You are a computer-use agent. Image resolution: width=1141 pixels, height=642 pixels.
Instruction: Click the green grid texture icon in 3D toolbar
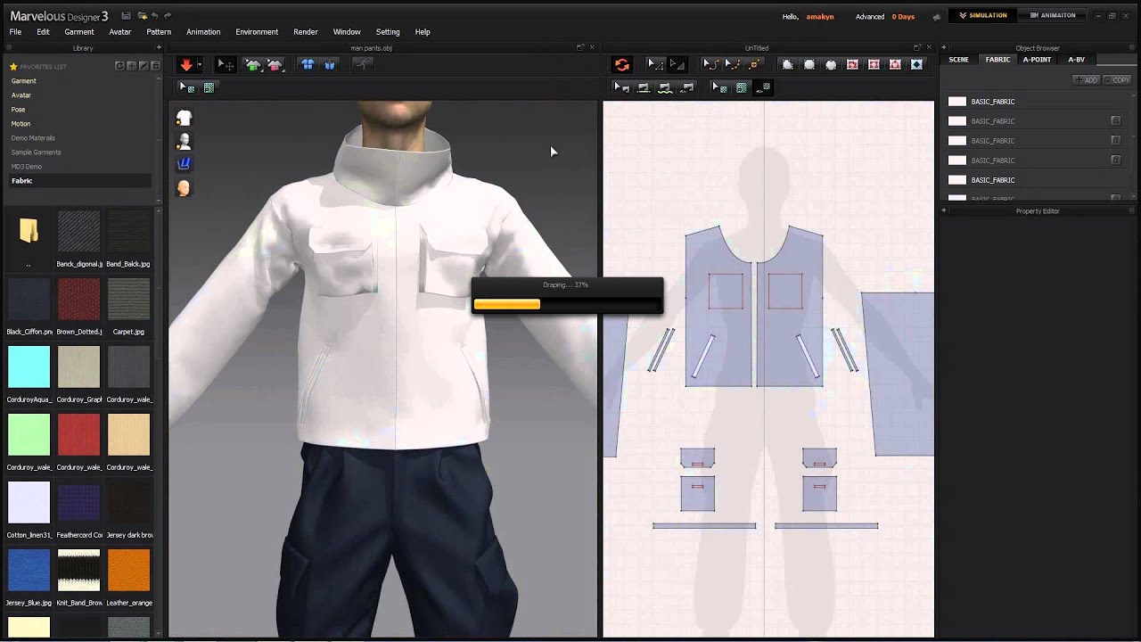click(209, 87)
